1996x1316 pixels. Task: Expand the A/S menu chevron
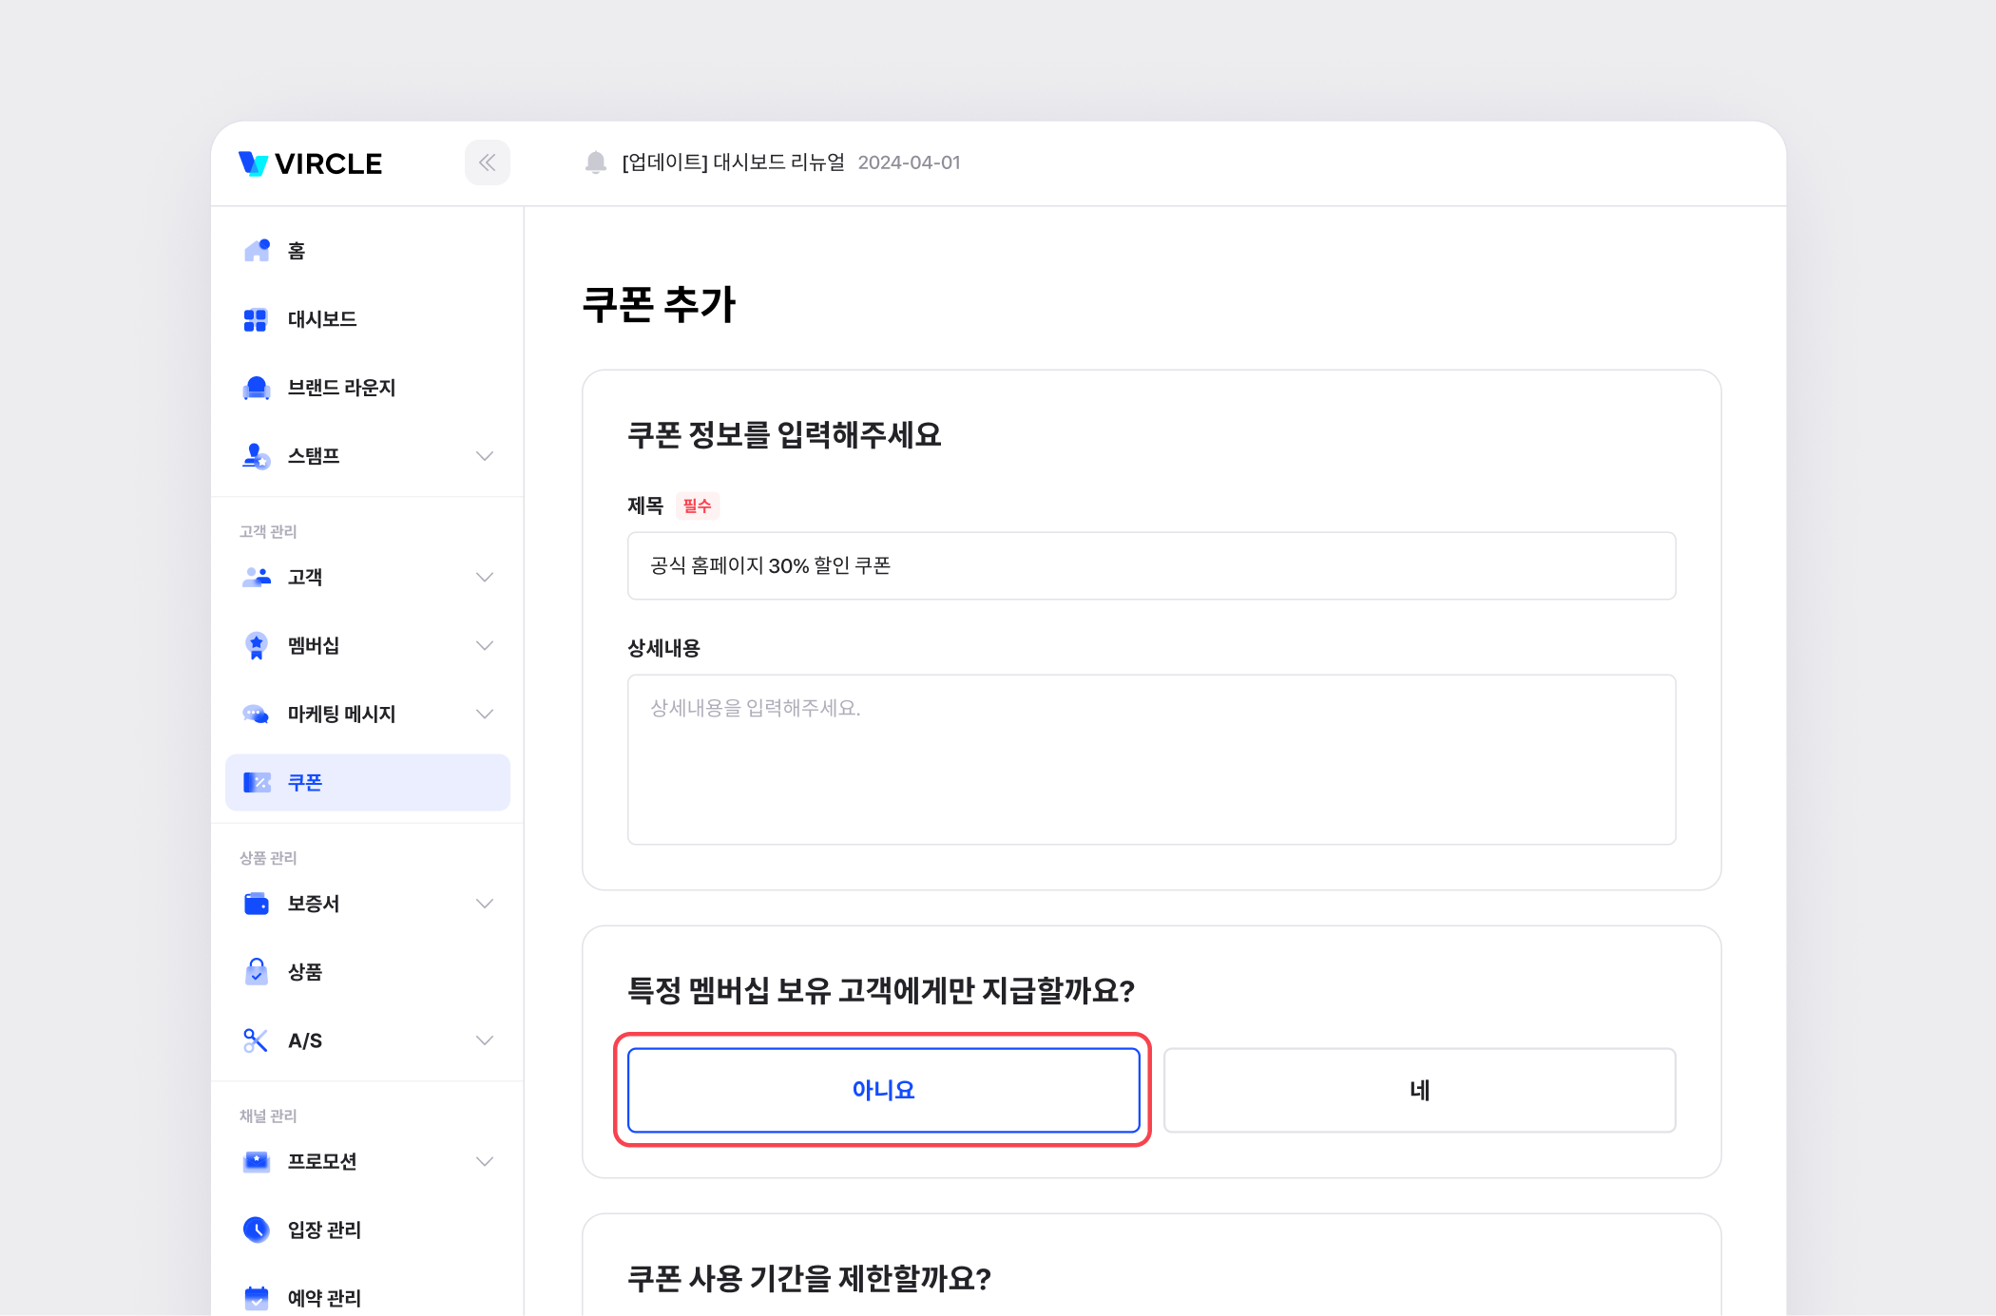[x=485, y=1040]
